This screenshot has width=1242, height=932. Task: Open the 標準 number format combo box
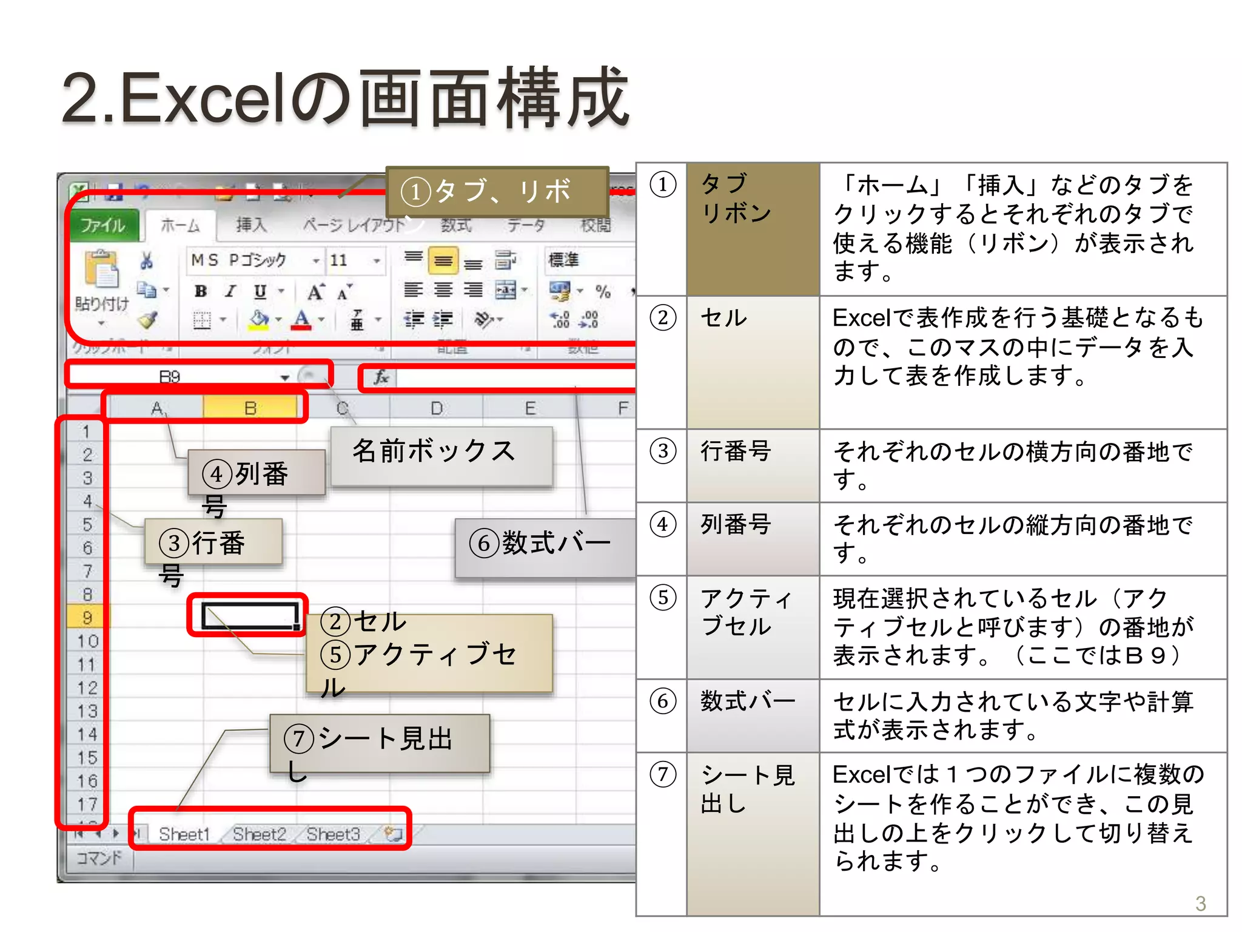click(589, 260)
